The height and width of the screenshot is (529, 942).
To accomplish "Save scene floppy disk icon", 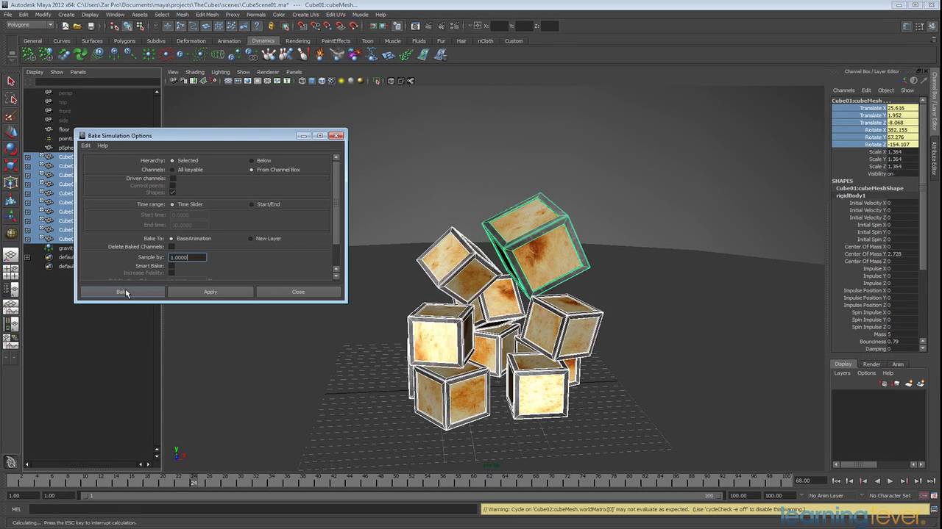I will [x=91, y=26].
